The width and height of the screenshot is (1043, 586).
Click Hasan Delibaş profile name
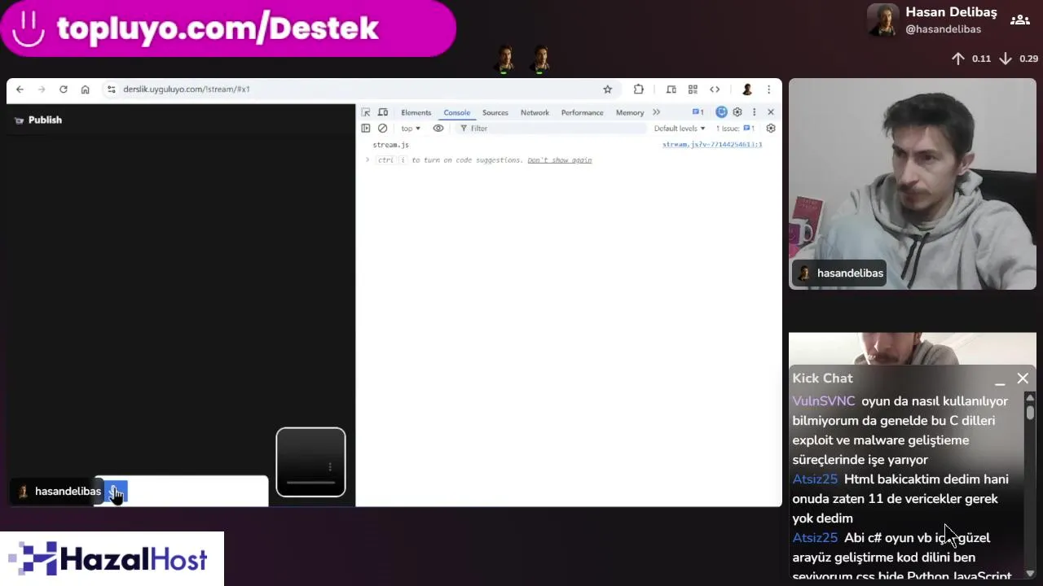click(951, 12)
